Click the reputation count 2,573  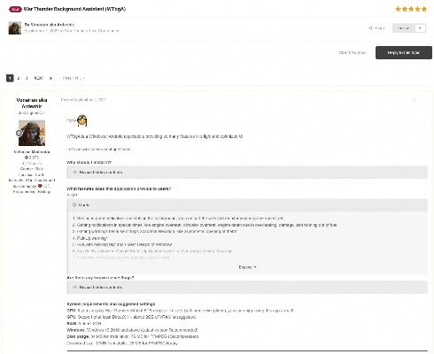coord(32,158)
